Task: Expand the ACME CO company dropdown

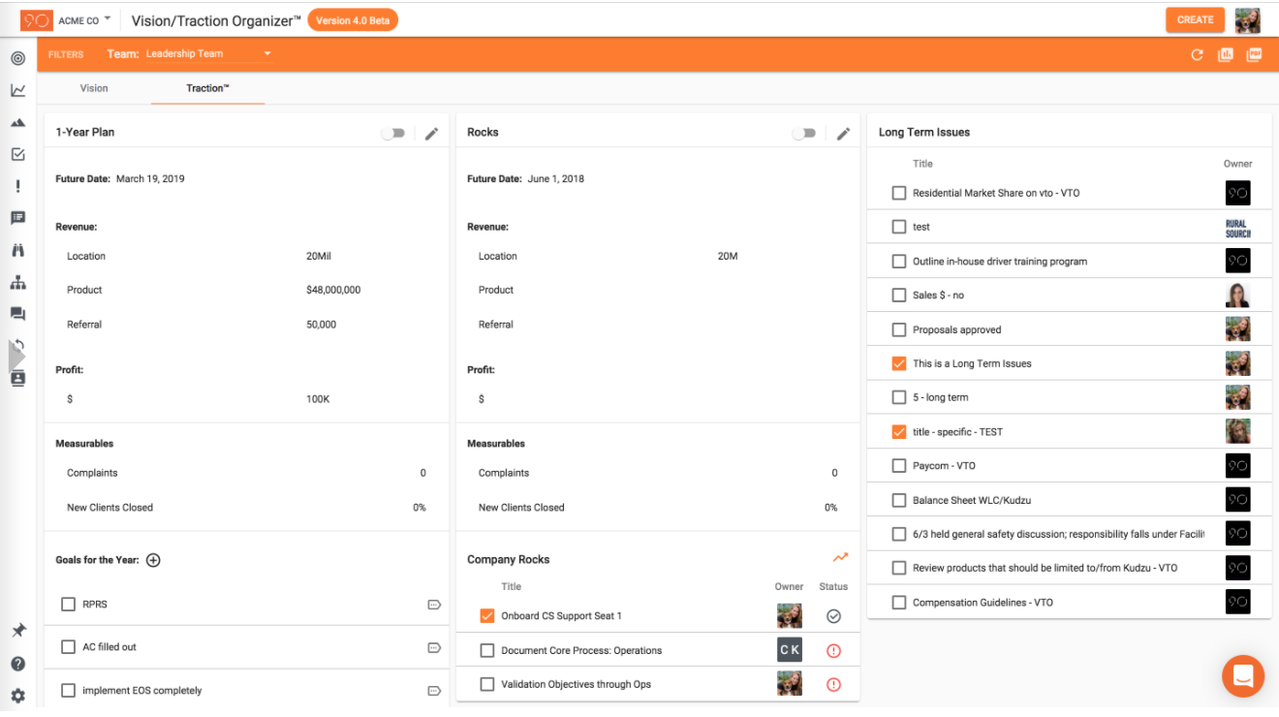Action: click(107, 19)
